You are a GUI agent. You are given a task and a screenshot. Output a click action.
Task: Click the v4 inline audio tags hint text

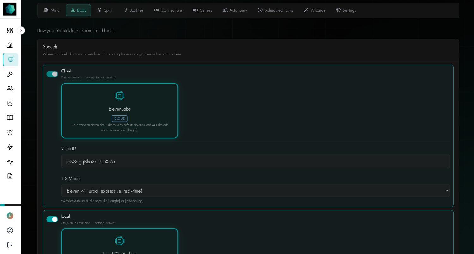click(x=103, y=201)
